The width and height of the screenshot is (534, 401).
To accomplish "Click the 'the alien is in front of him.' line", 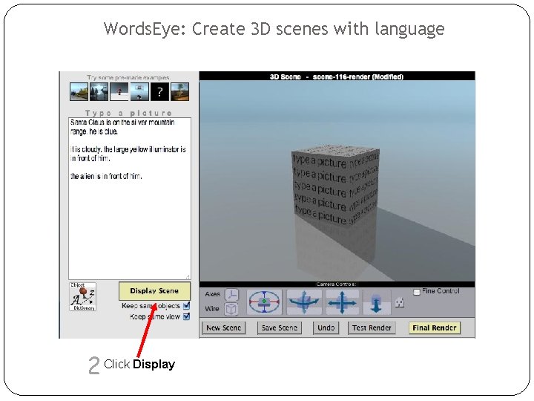I will [106, 176].
